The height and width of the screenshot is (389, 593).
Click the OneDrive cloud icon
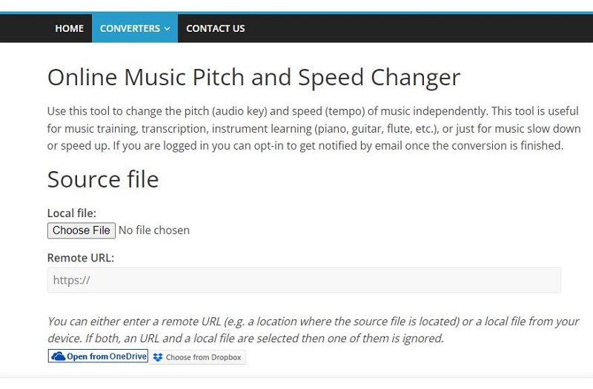[x=59, y=356]
